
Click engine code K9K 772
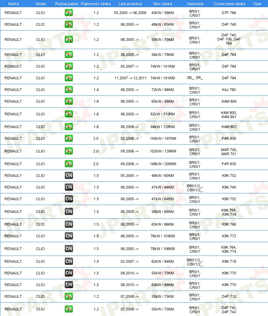coord(229,236)
